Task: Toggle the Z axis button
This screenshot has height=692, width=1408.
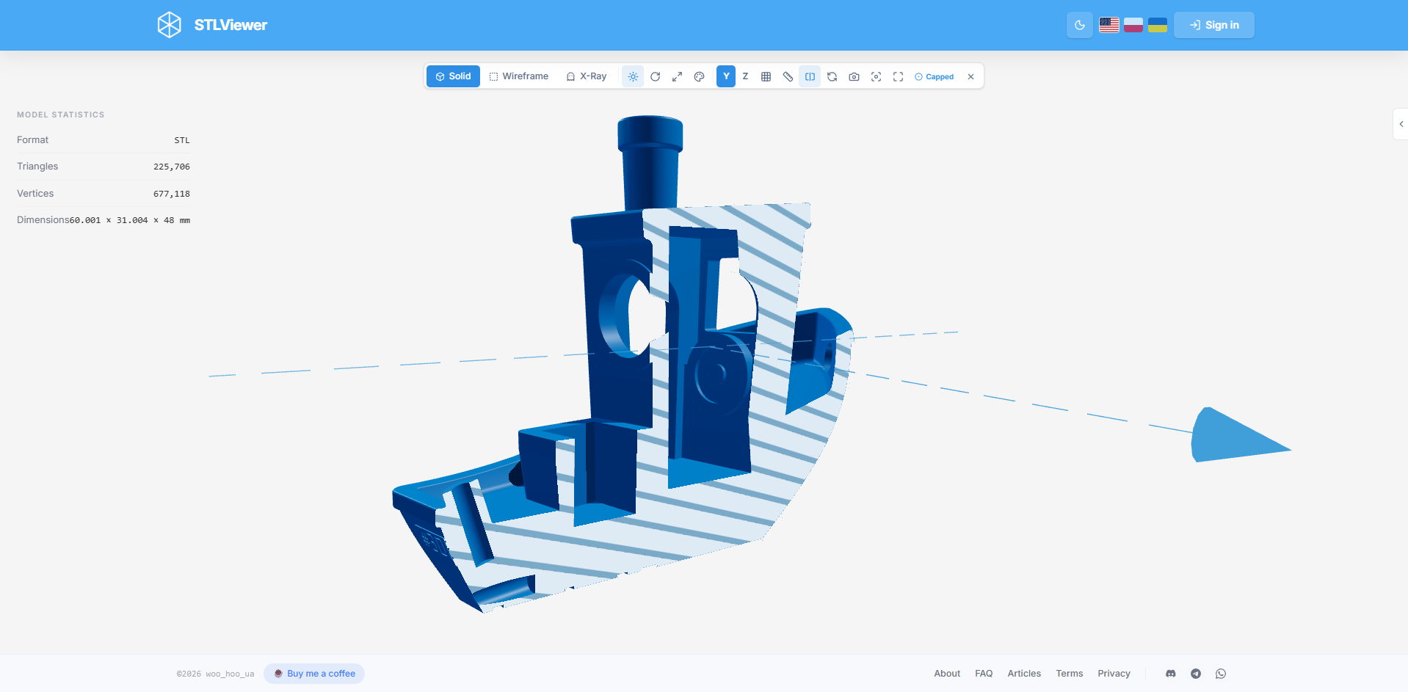Action: (745, 76)
